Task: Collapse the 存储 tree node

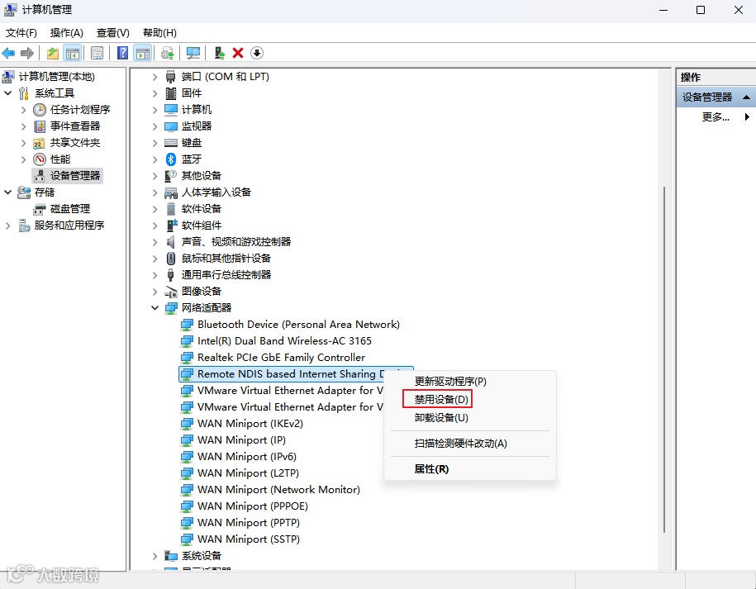Action: pyautogui.click(x=7, y=192)
